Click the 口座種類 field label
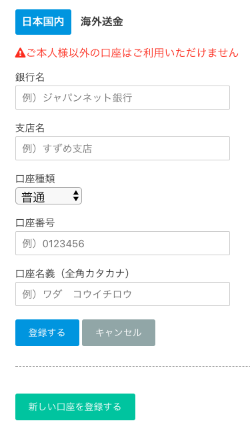250x441 pixels. point(35,178)
